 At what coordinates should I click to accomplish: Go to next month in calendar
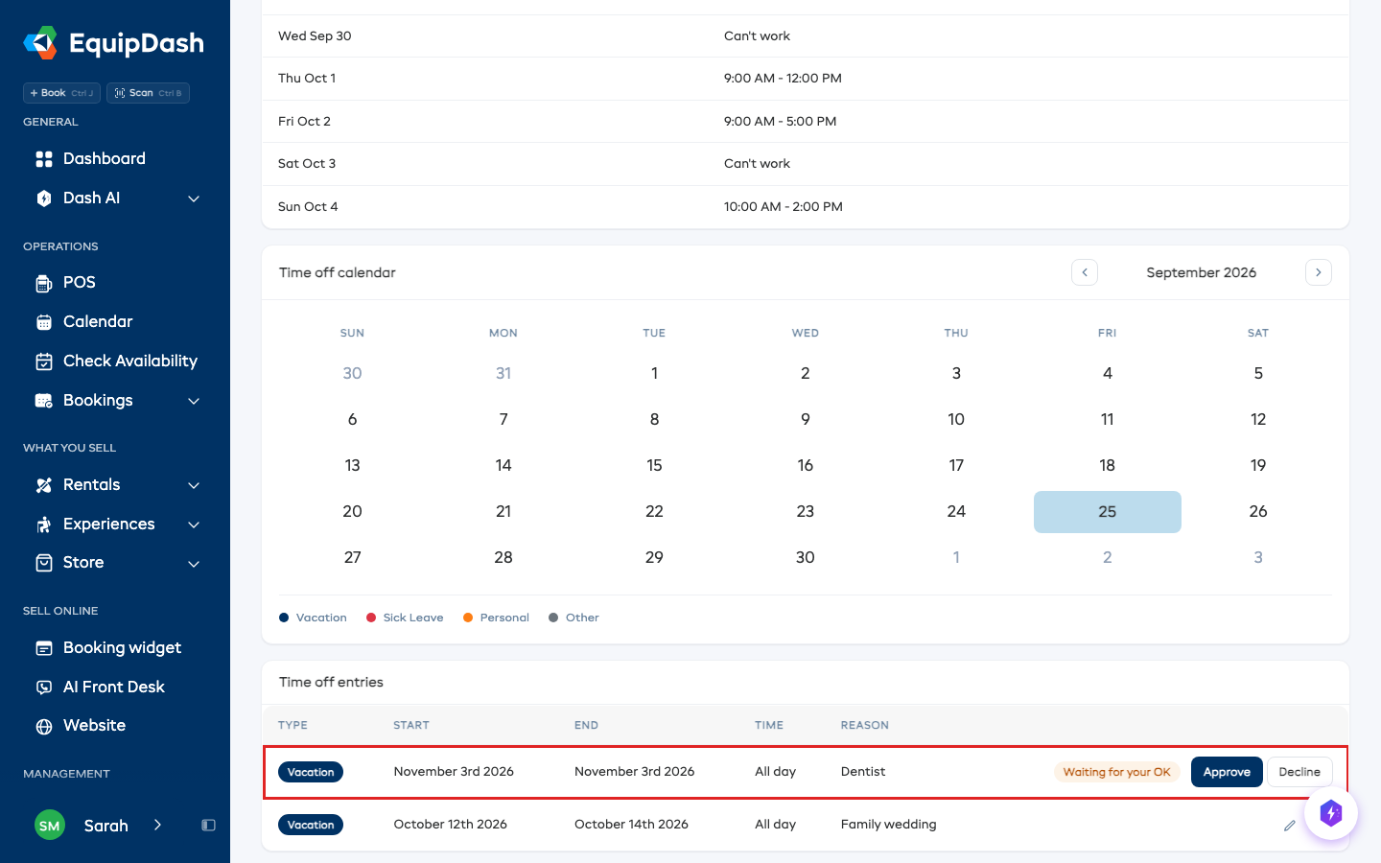(1319, 272)
